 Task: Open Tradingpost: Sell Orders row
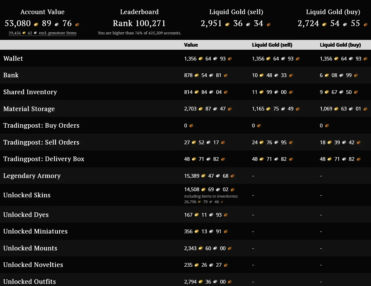(185, 142)
